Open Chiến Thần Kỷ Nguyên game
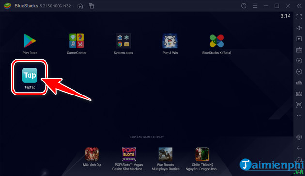The image size is (305, 176). click(x=202, y=154)
